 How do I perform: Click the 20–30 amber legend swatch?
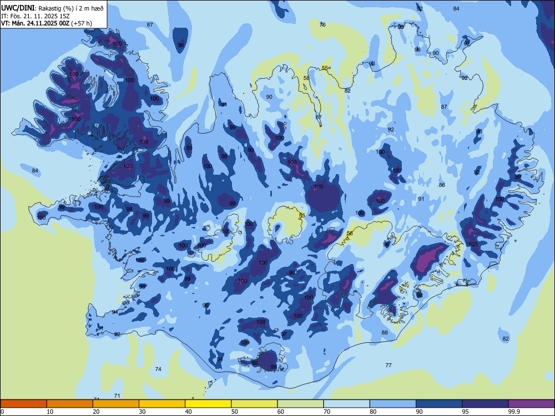(116, 404)
